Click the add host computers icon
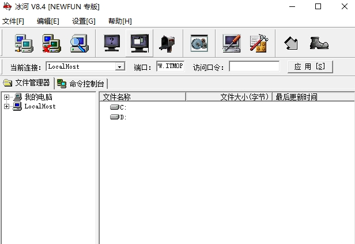The height and width of the screenshot is (244, 355). tap(24, 43)
